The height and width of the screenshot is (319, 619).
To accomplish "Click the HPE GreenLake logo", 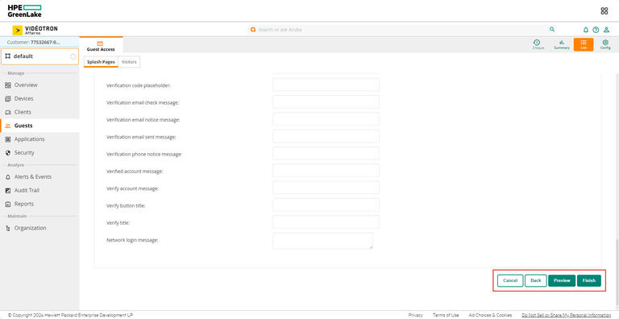I will [24, 11].
